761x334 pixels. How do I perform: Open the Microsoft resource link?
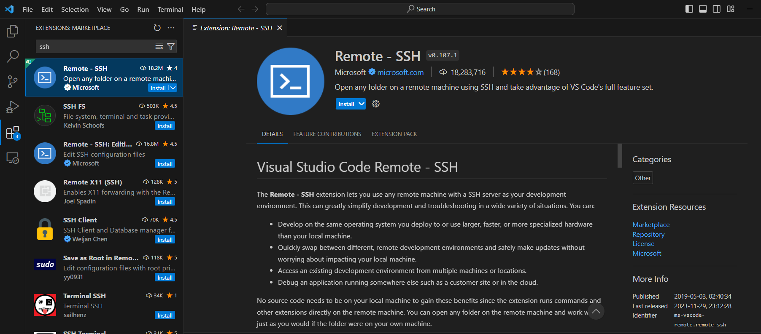[x=647, y=253]
